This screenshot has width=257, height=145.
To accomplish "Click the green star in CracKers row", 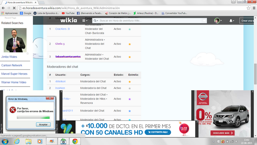I will point(130,29).
